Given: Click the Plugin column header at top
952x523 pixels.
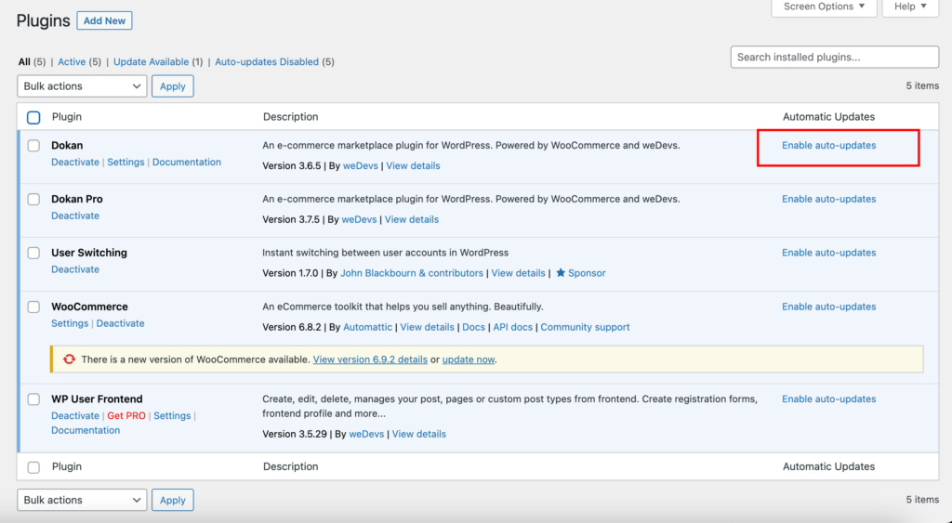Looking at the screenshot, I should (x=67, y=117).
